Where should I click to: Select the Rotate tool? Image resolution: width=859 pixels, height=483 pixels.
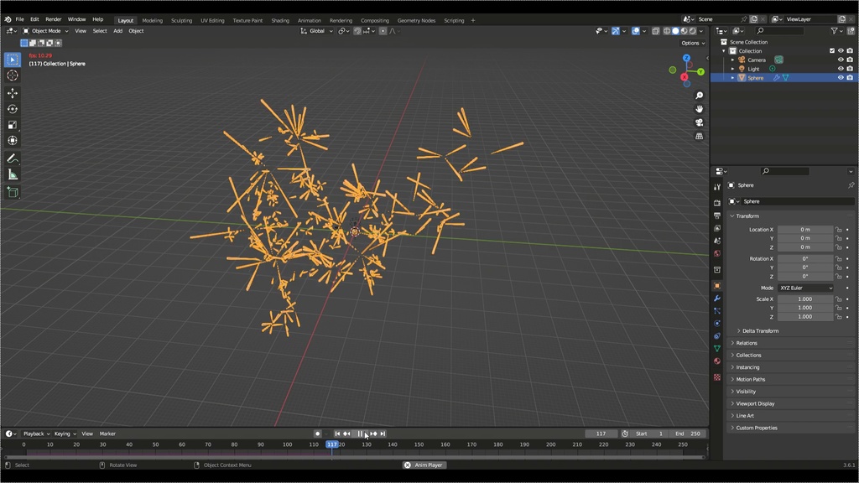point(13,110)
